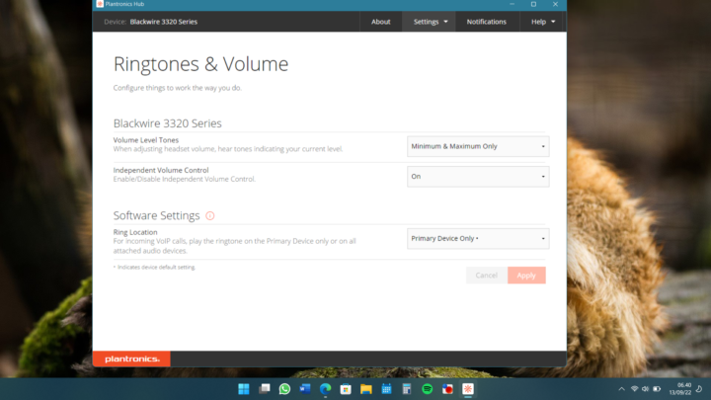Show hidden system tray icons

click(622, 389)
